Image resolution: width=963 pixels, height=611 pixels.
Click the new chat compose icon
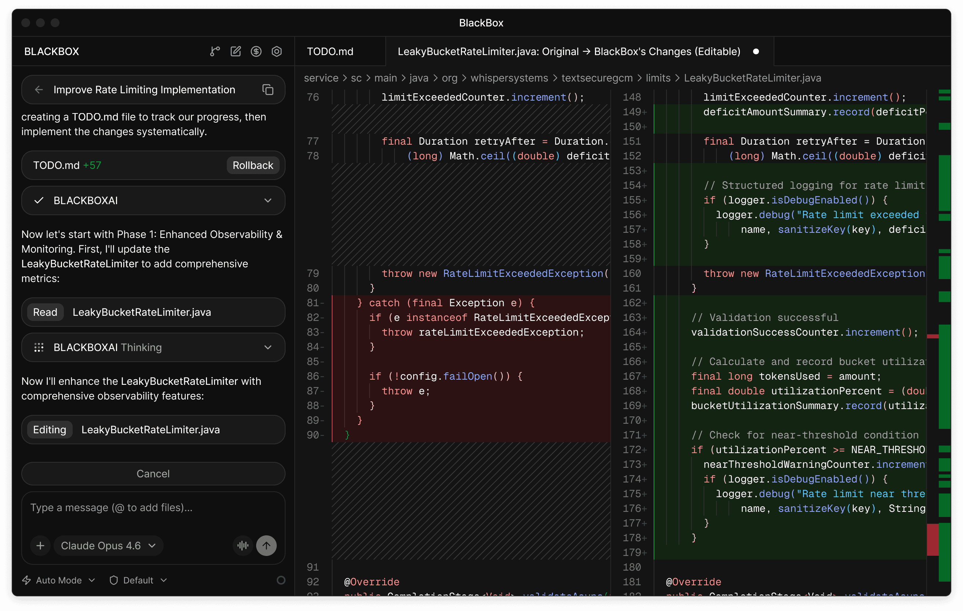pyautogui.click(x=236, y=51)
